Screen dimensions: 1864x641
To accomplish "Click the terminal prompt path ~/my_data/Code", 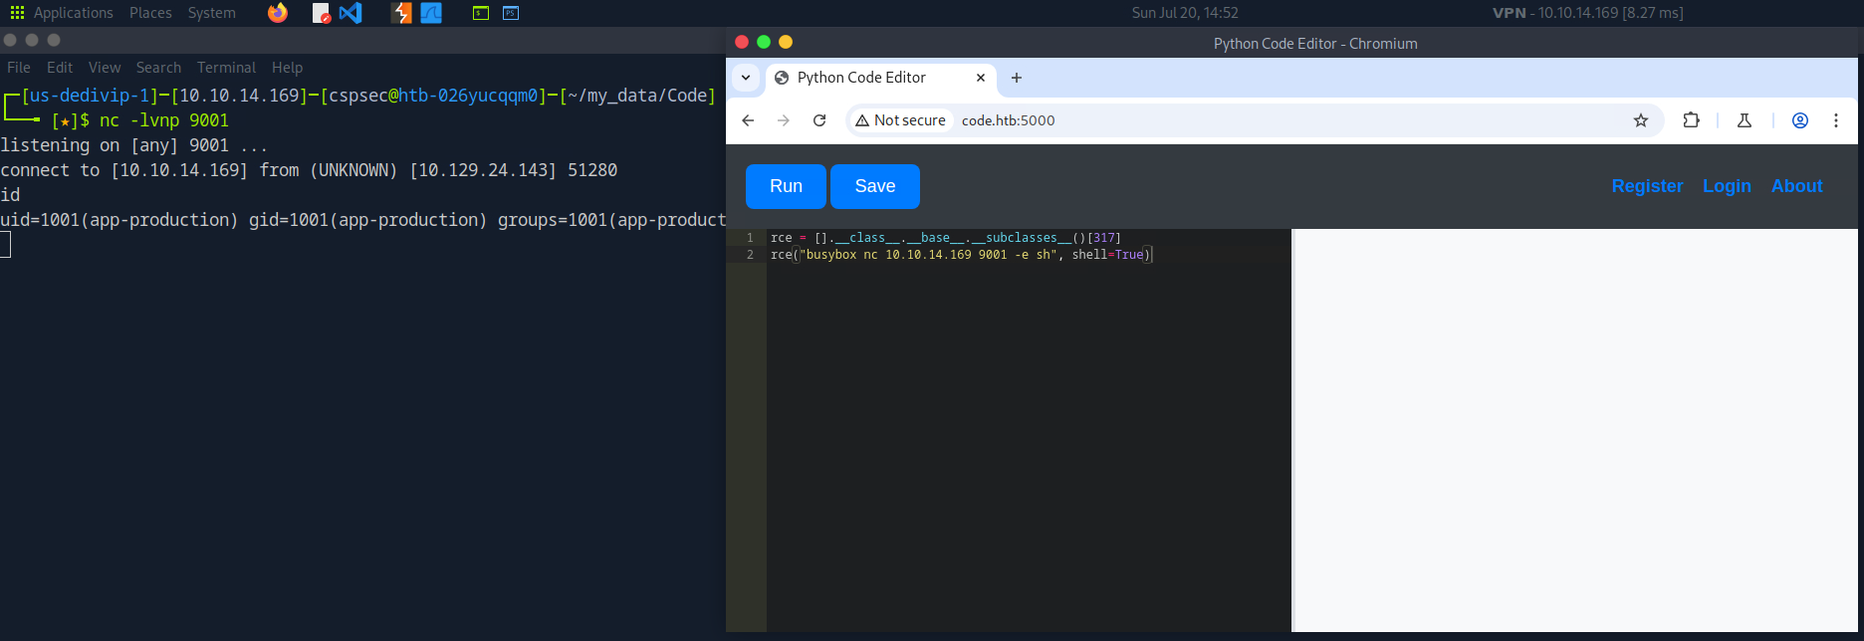I will [x=637, y=96].
